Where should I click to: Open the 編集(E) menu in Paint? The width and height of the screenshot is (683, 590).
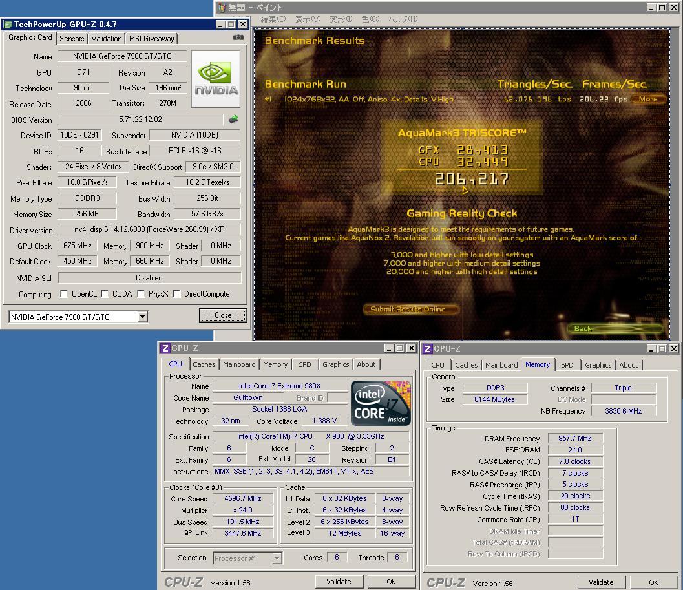[273, 19]
